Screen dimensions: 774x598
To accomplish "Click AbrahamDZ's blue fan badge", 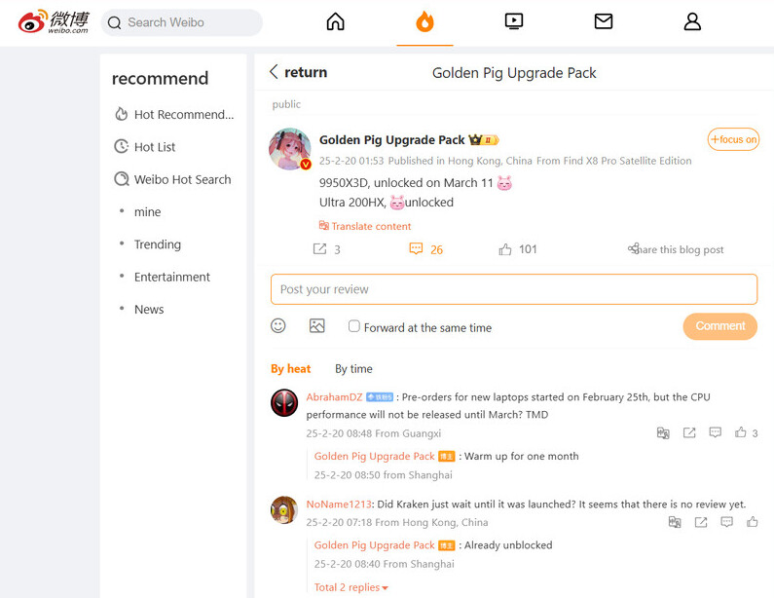I will point(380,397).
